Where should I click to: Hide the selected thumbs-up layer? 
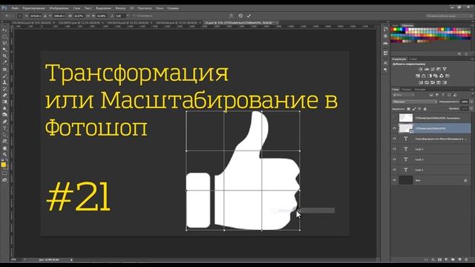coord(394,128)
